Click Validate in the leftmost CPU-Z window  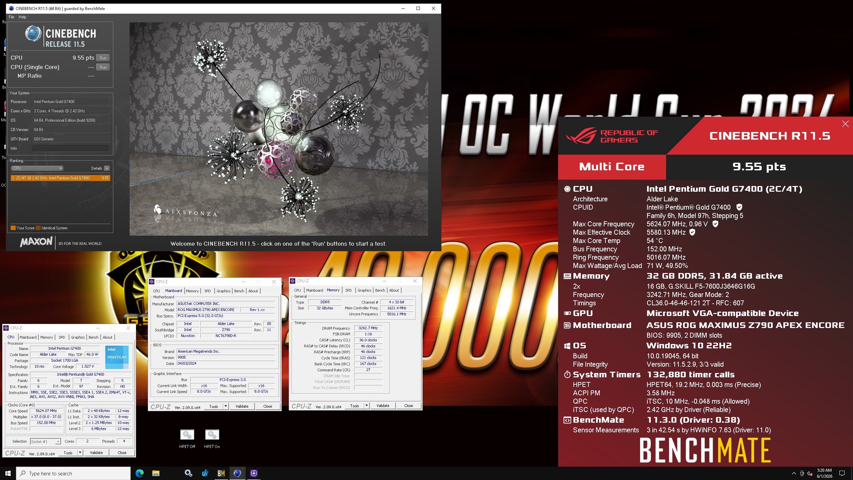(96, 453)
